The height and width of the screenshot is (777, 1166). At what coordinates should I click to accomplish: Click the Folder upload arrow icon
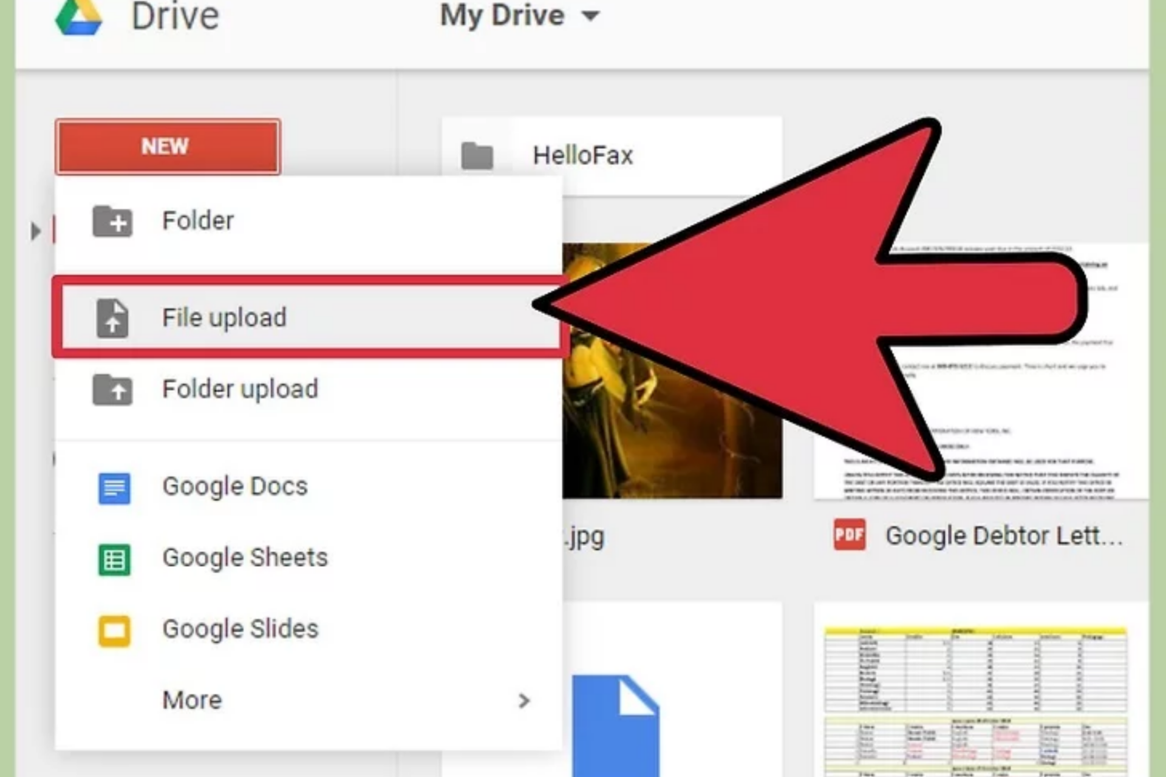[x=112, y=389]
